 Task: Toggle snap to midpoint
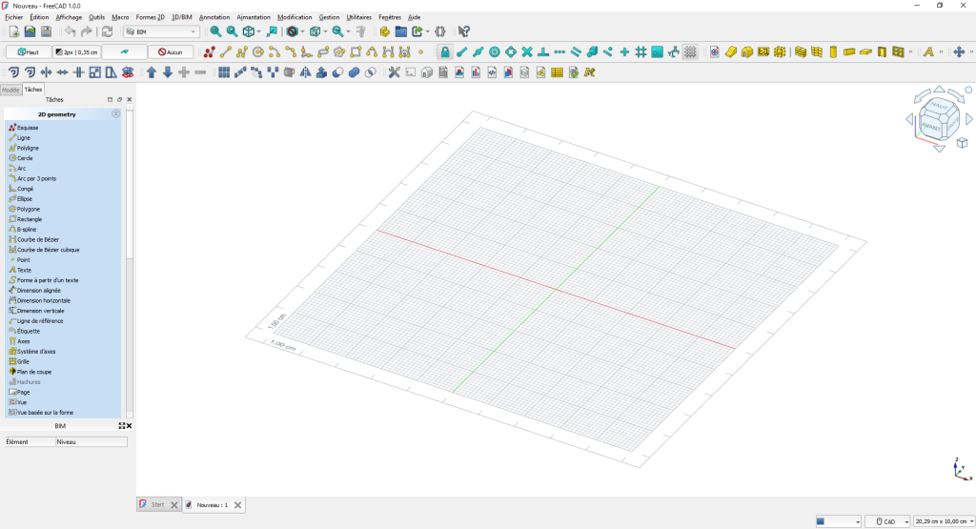478,52
